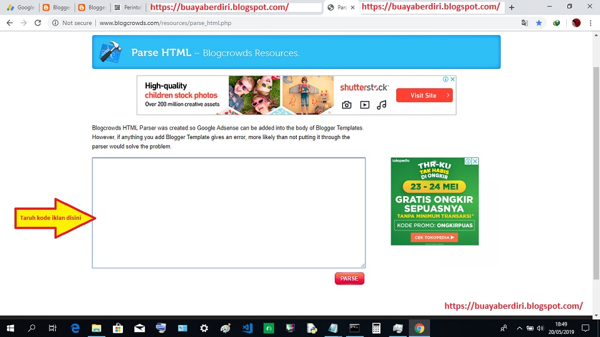Open the Action Center notifications
Image resolution: width=600 pixels, height=337 pixels.
coord(586,328)
